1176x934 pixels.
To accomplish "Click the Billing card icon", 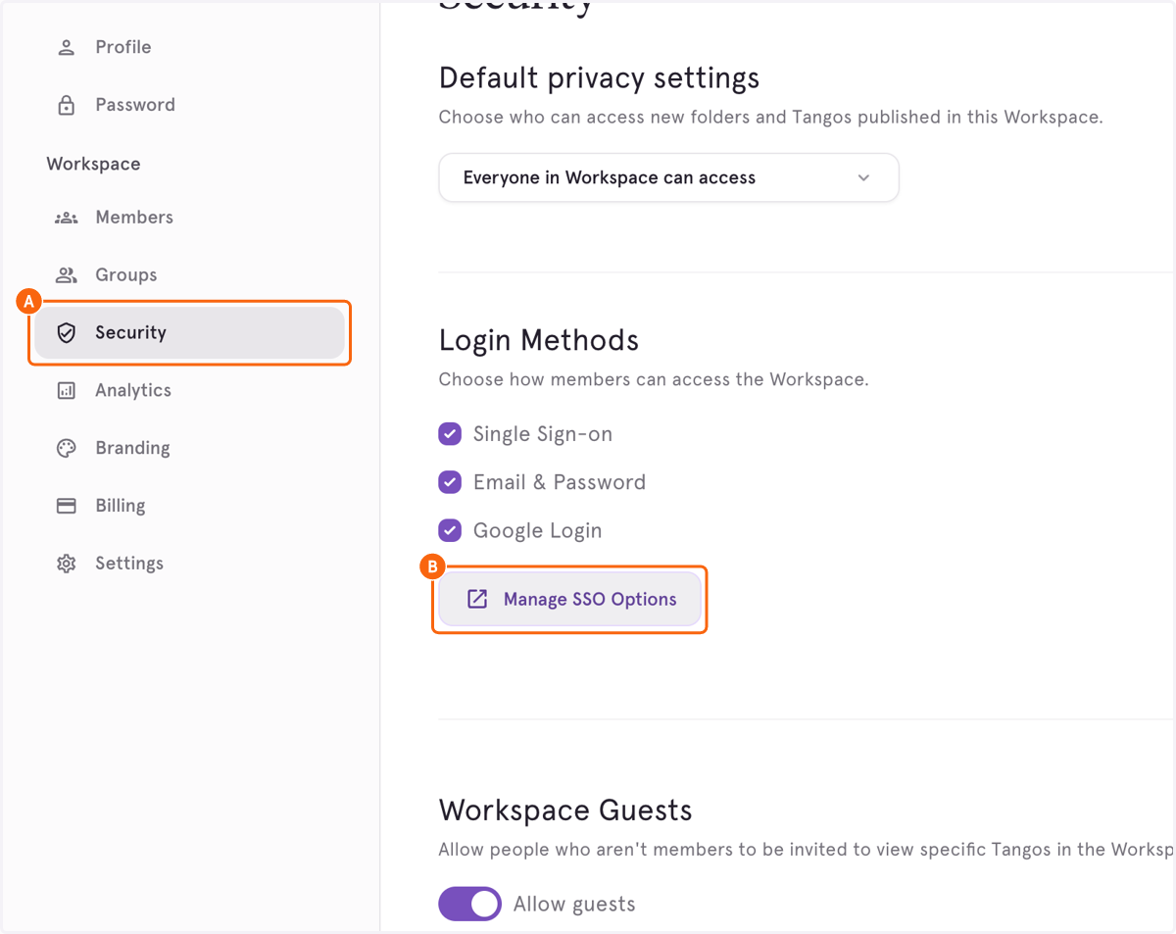I will pos(67,507).
